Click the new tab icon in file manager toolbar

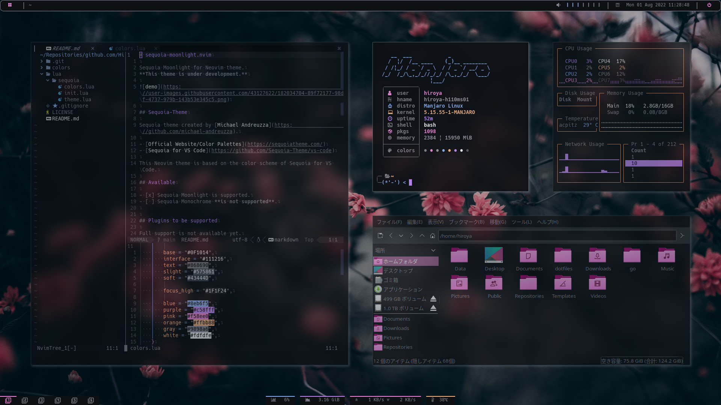pos(380,235)
